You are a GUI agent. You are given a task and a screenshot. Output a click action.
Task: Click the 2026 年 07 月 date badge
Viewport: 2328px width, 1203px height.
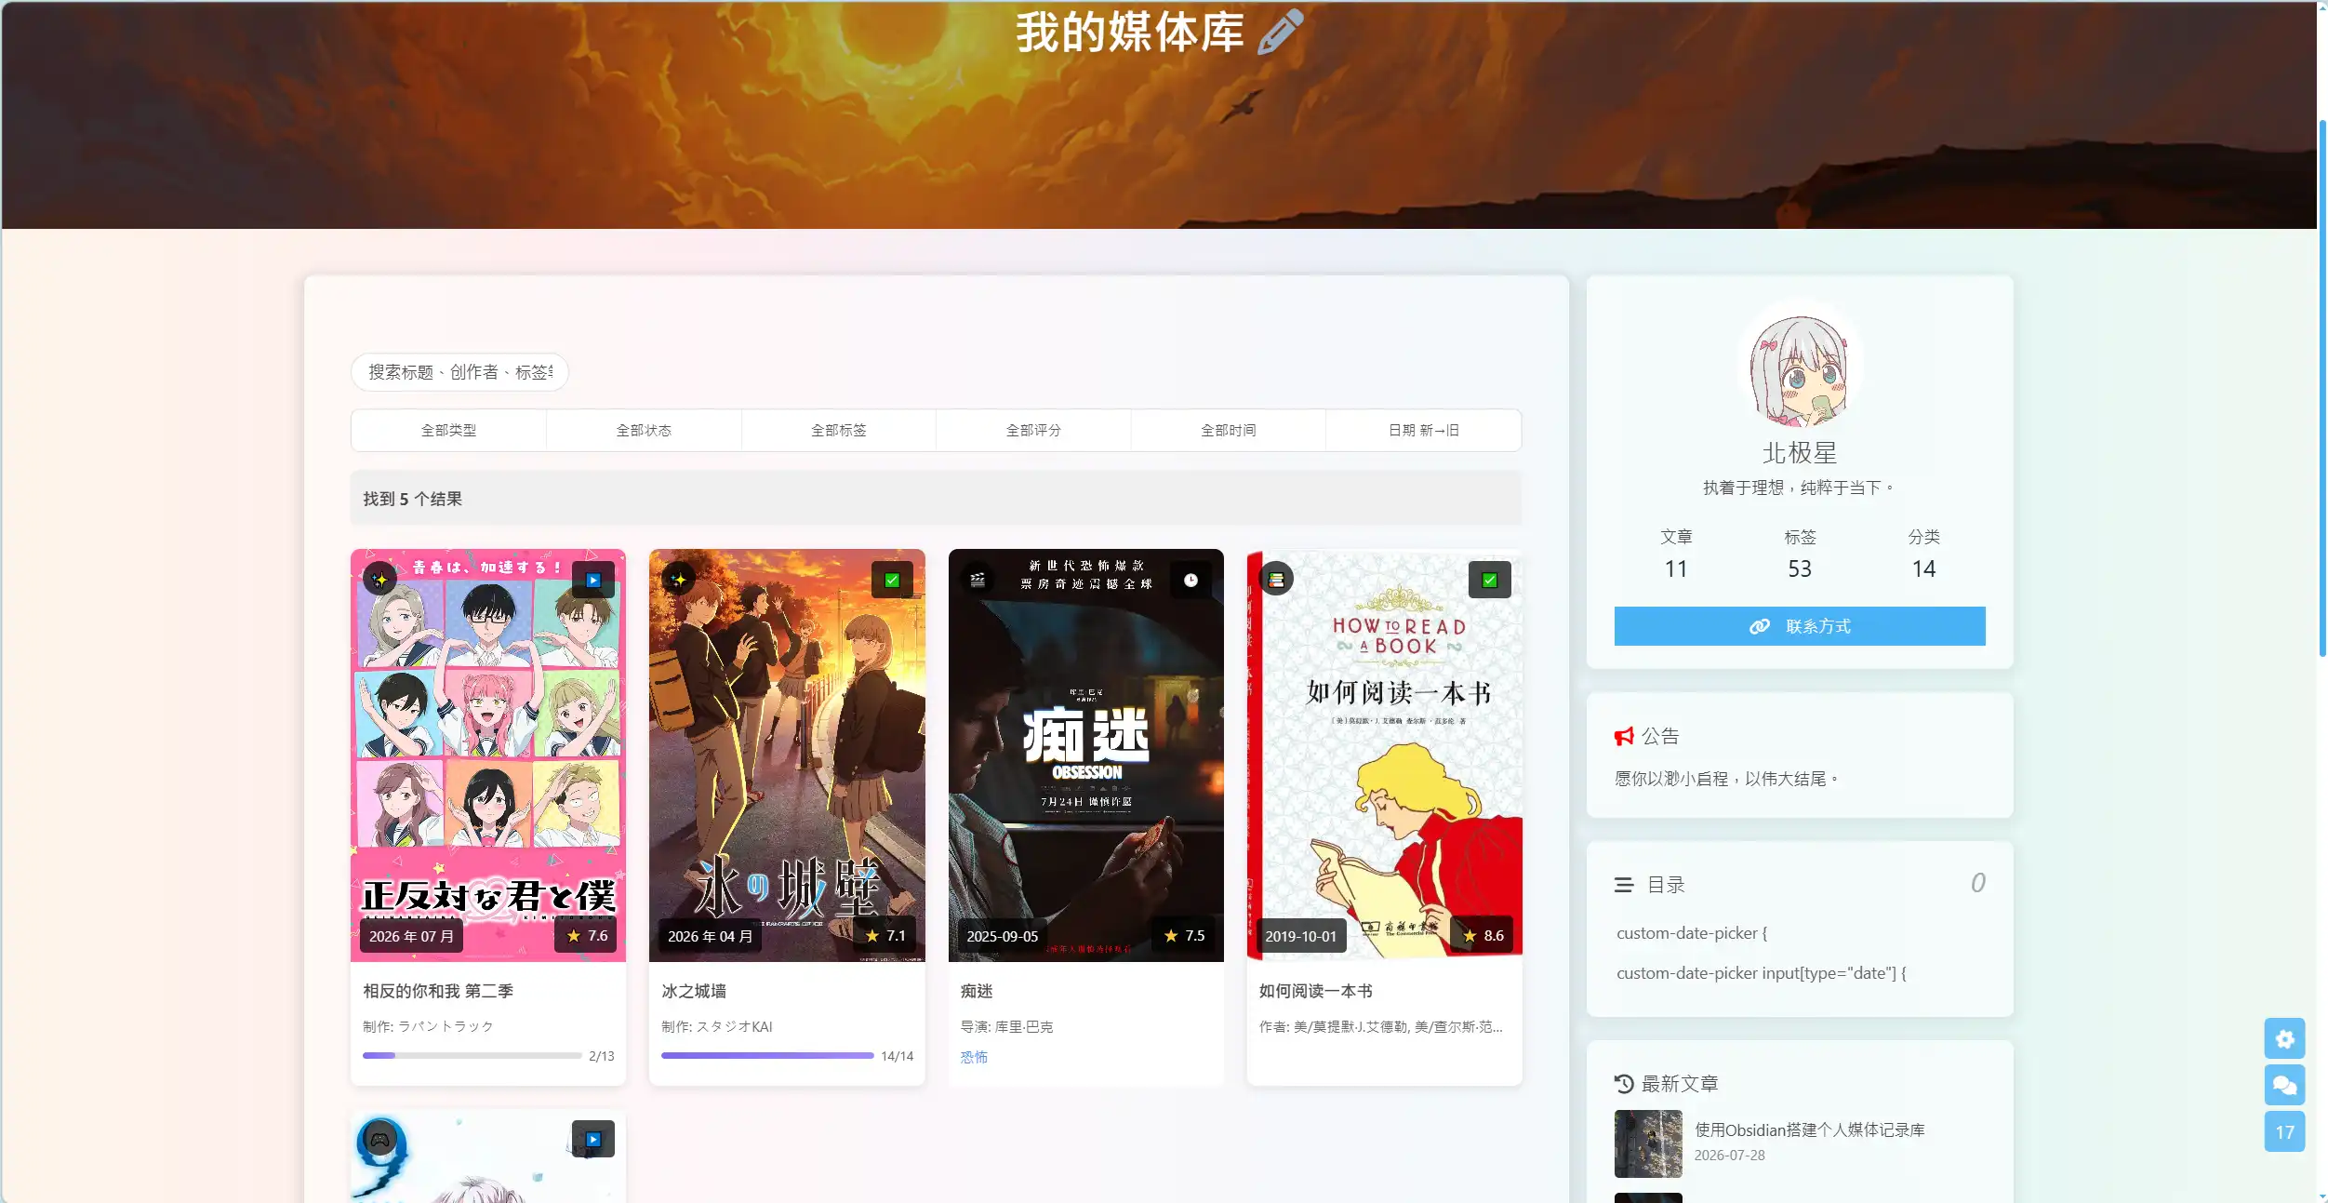click(x=411, y=936)
